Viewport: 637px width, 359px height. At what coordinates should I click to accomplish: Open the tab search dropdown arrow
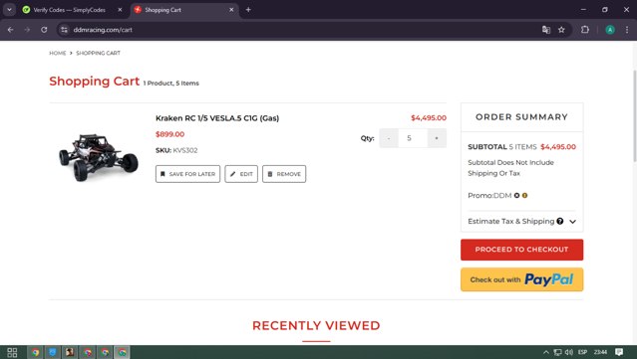click(9, 10)
